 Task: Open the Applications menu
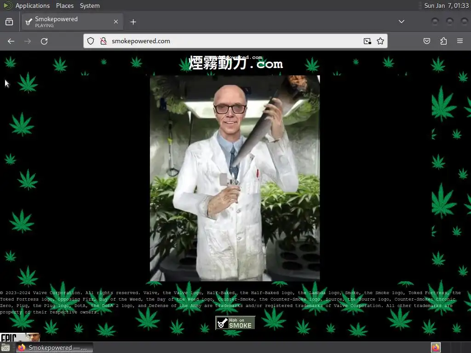click(x=33, y=6)
